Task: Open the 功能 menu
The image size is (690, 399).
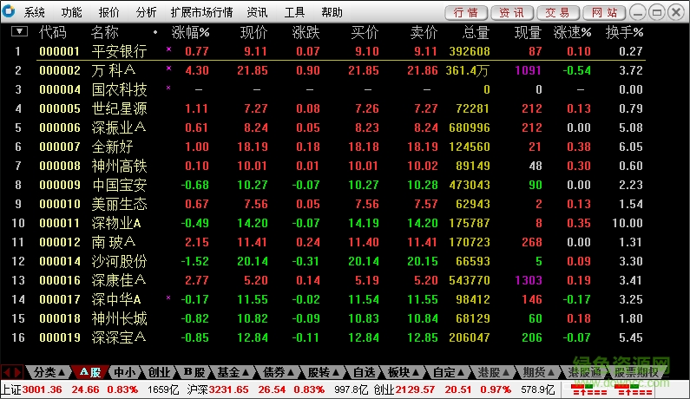Action: click(71, 12)
